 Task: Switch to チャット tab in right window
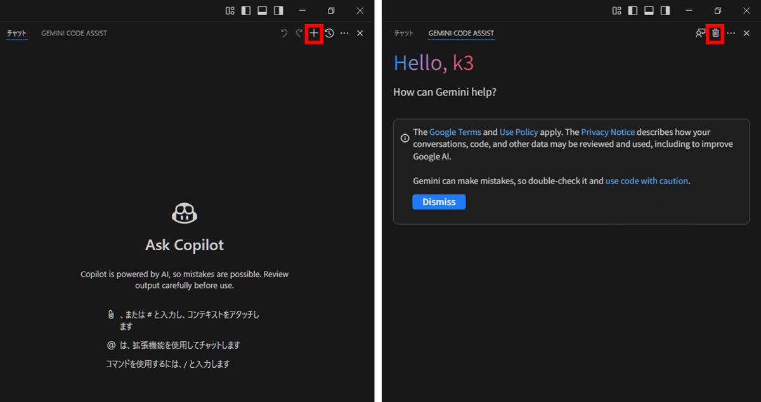coord(403,33)
